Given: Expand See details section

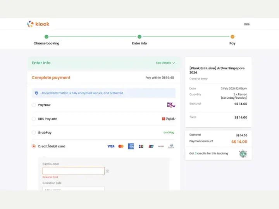Looking at the screenshot, I should [165, 63].
